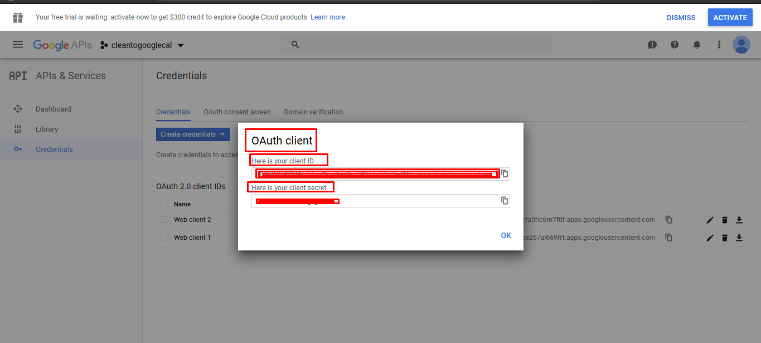The height and width of the screenshot is (343, 761).
Task: Dismiss the free trial banner
Action: 681,17
